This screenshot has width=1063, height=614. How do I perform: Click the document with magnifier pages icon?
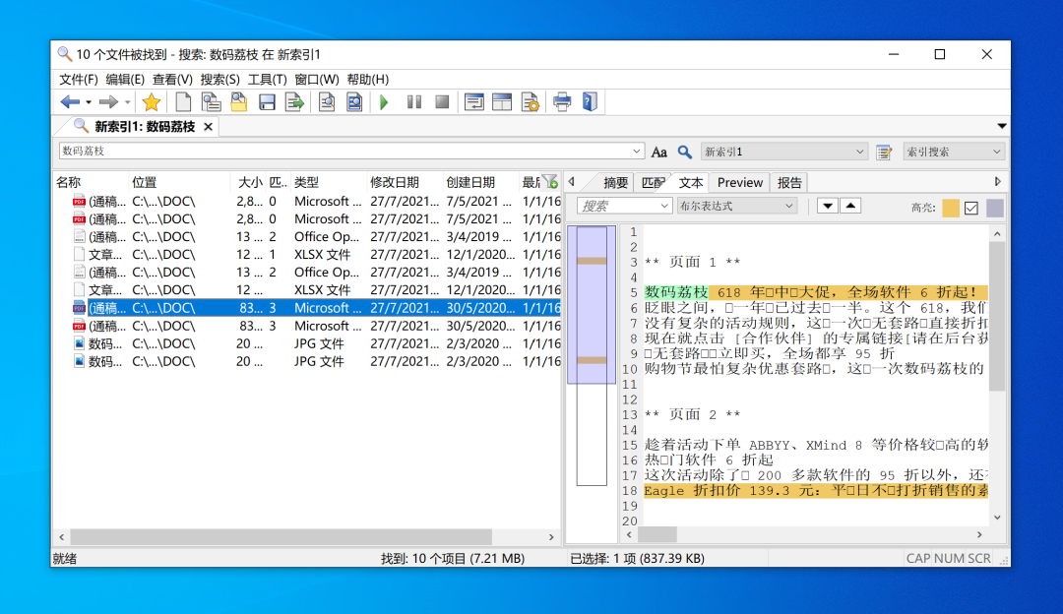point(211,102)
